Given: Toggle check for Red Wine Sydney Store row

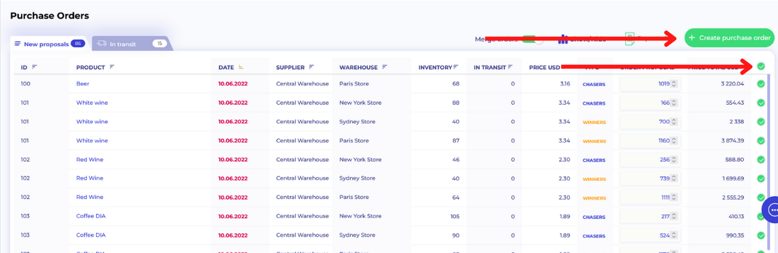Looking at the screenshot, I should click(761, 179).
